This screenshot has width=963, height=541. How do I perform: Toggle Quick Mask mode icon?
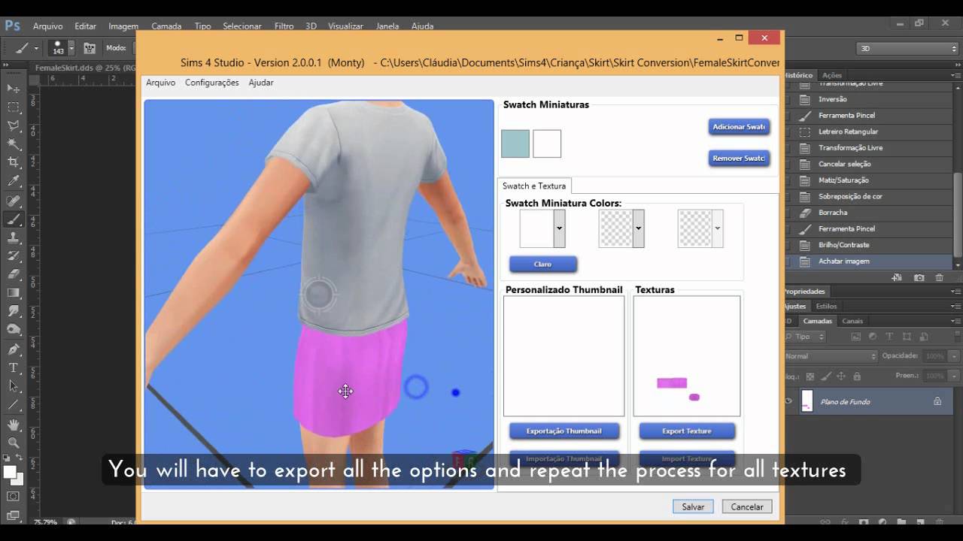point(14,497)
